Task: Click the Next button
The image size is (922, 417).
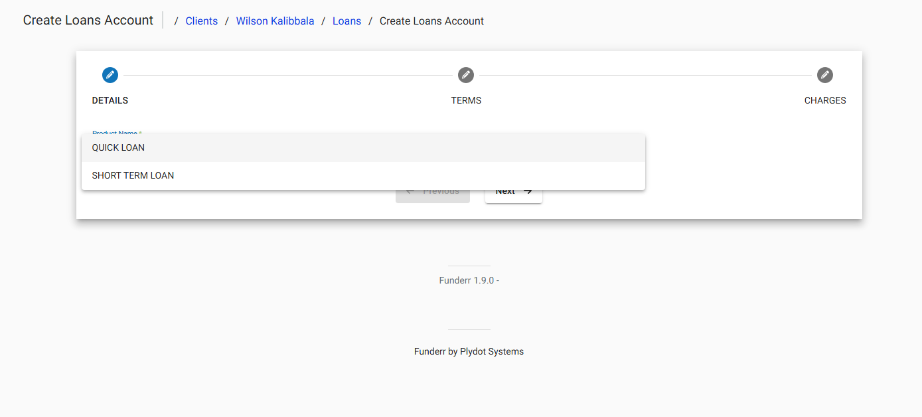Action: pos(513,191)
